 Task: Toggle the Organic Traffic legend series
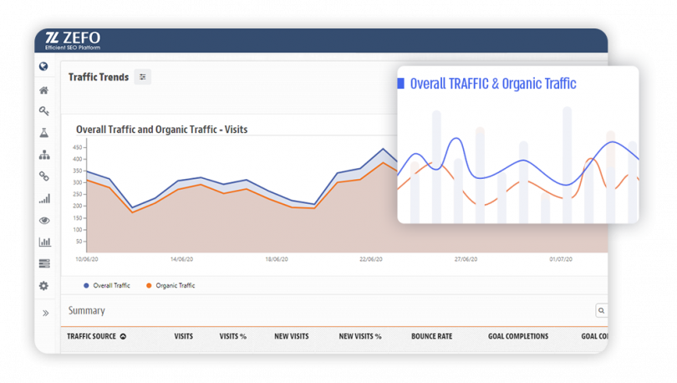tap(171, 285)
